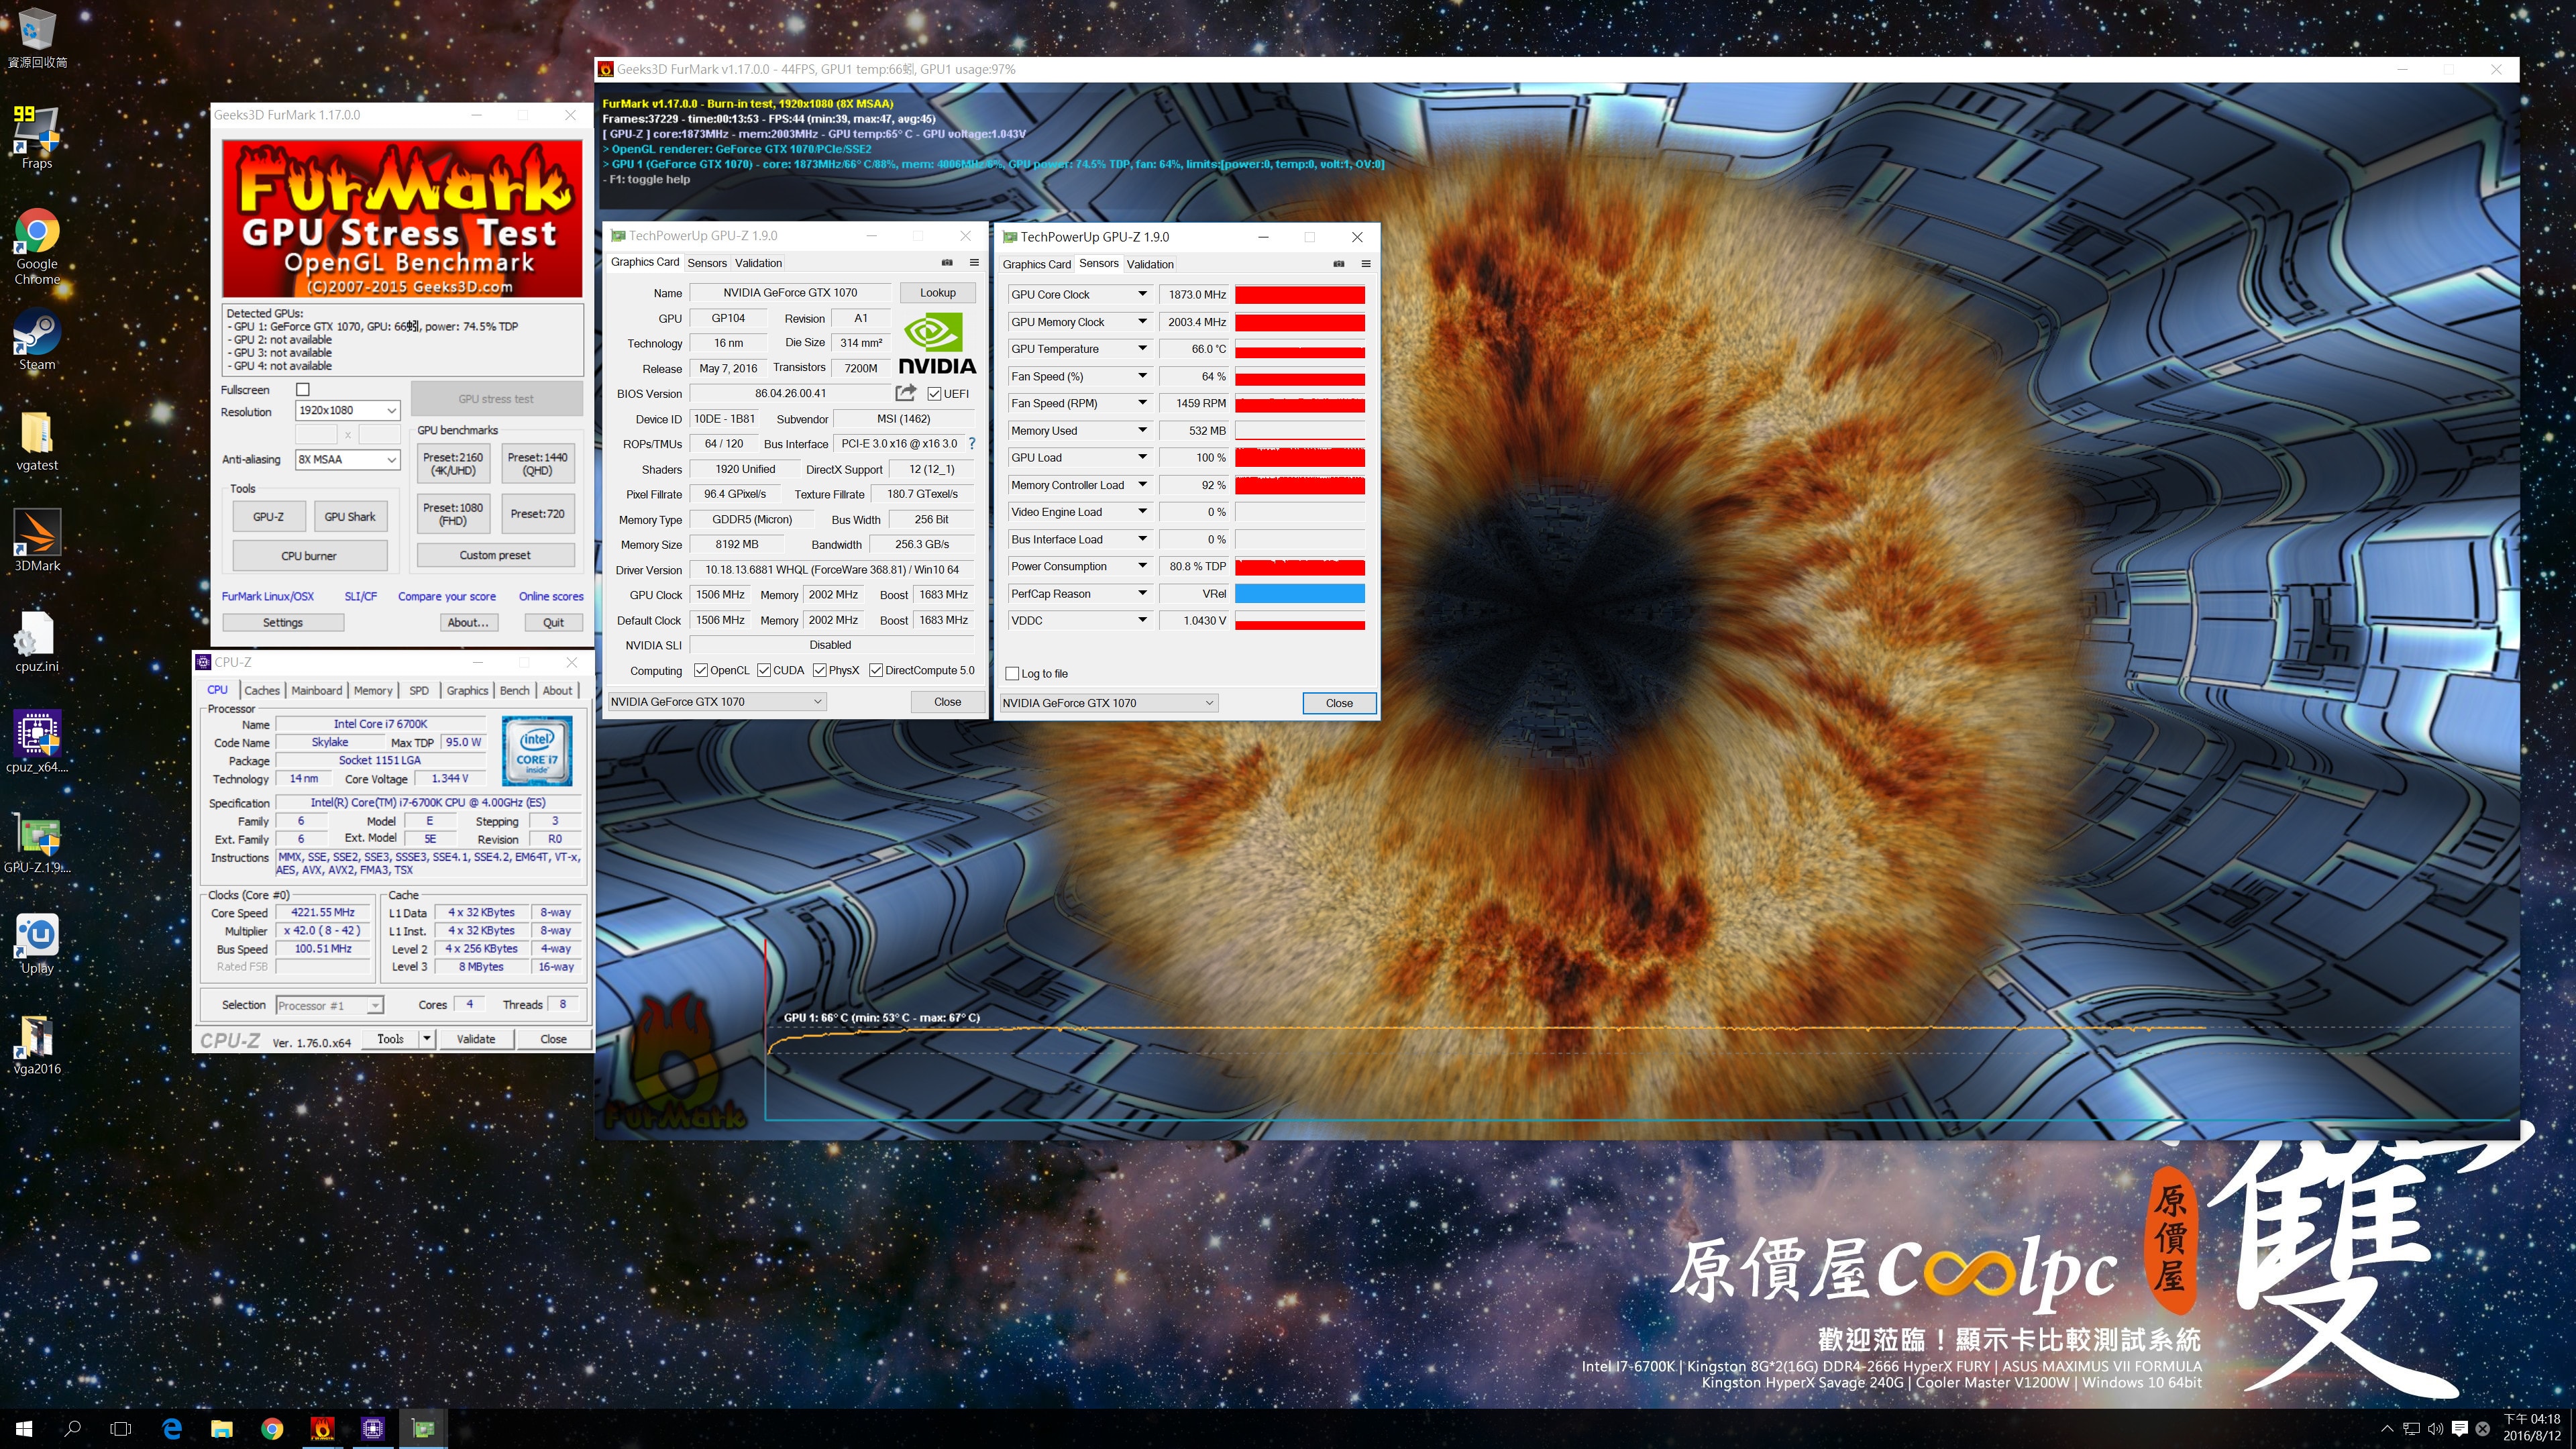Click the CPU burner button in FurMark
Viewport: 2576px width, 1449px height.
(x=309, y=555)
